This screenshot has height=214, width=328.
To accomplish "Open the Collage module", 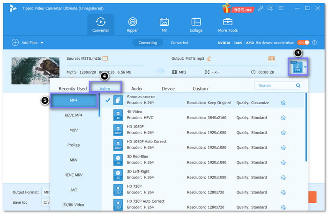I will tap(196, 25).
